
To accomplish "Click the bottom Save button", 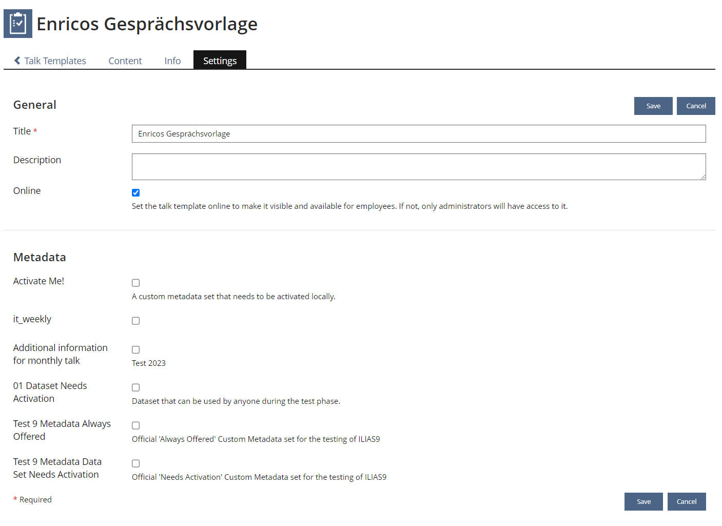I will (643, 501).
